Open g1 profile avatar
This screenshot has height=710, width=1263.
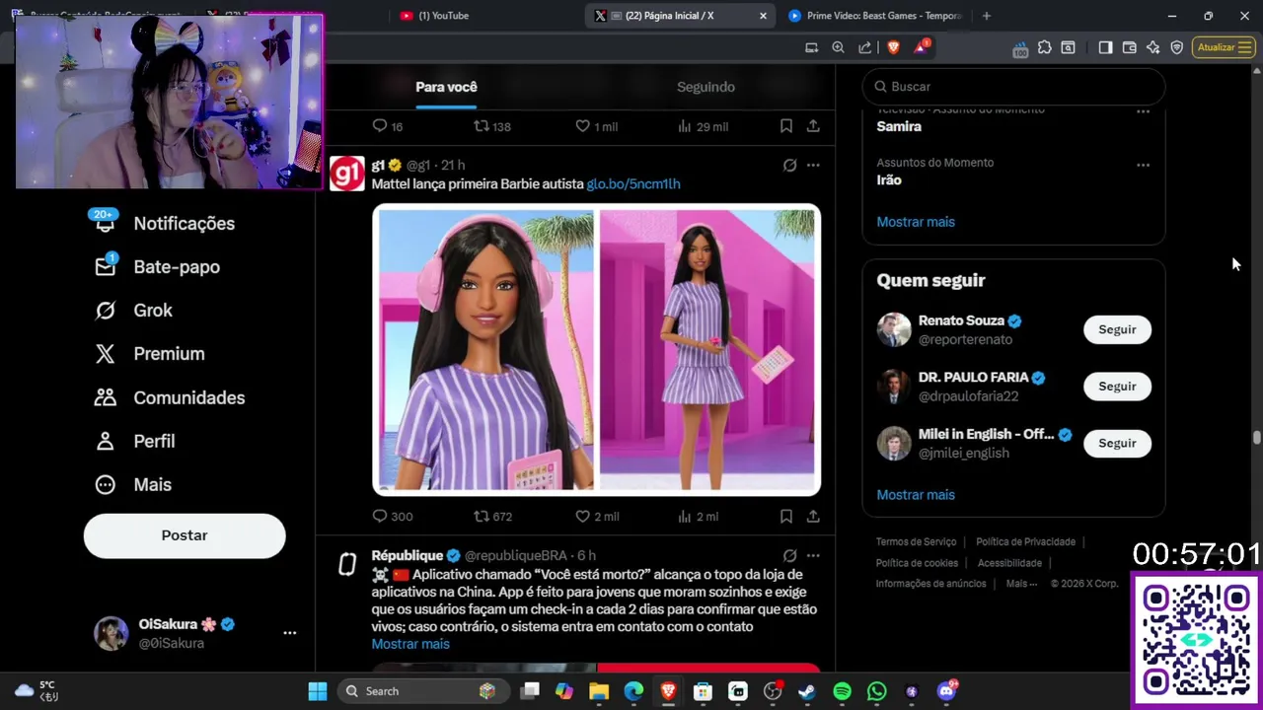(347, 174)
